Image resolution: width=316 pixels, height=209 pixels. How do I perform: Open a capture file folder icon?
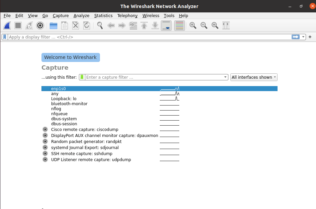point(54,26)
